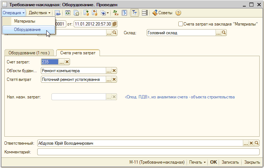
Task: Click the Головний склад field
Action: pyautogui.click(x=181, y=33)
